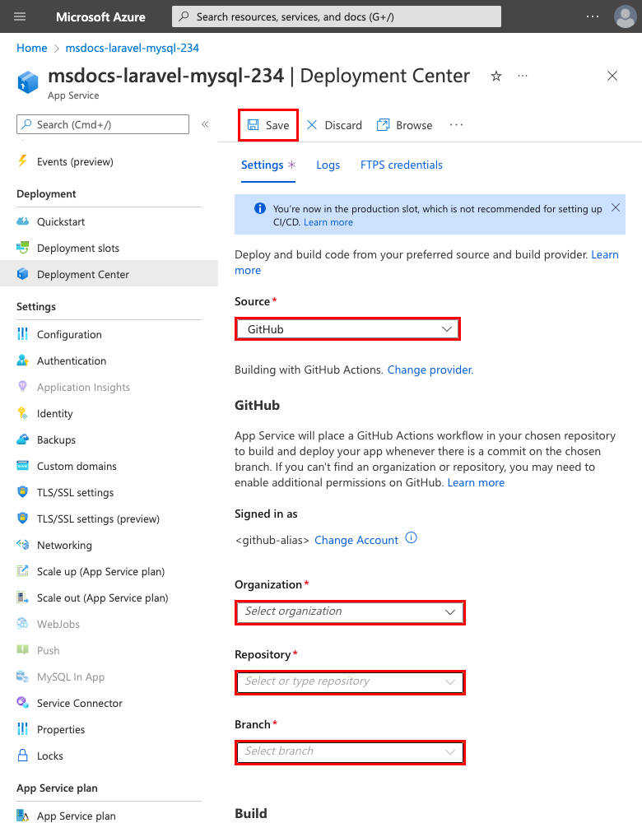
Task: Open the Select branch dropdown
Action: [x=350, y=751]
